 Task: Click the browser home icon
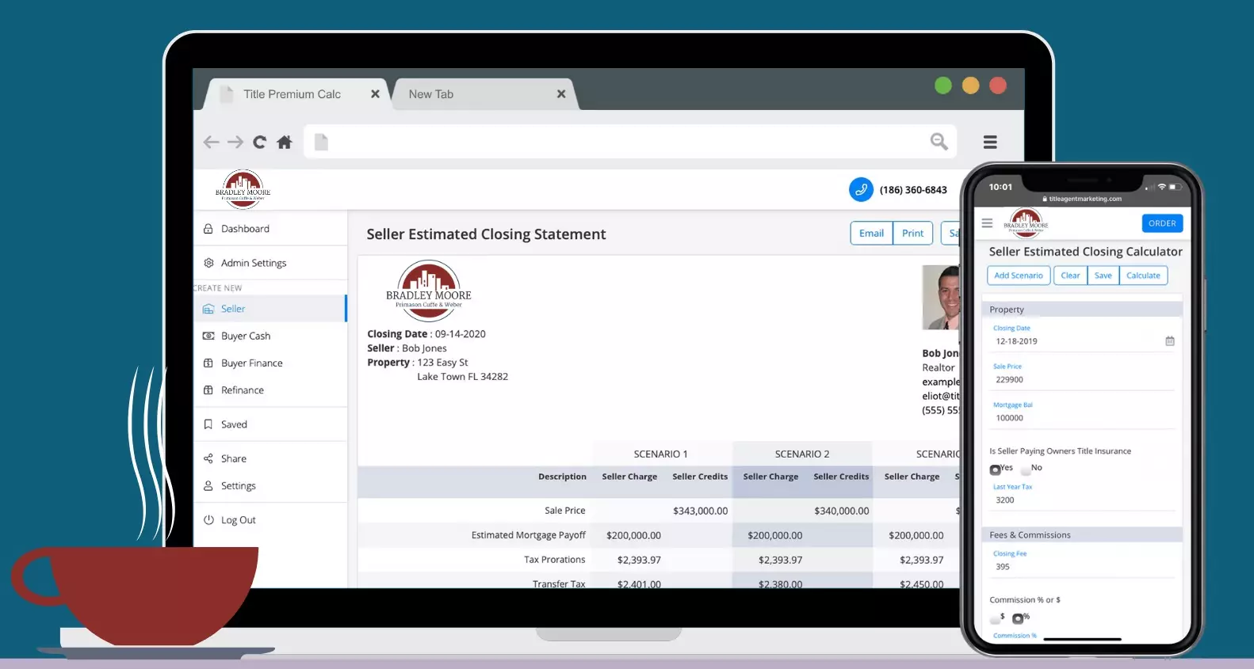(285, 143)
